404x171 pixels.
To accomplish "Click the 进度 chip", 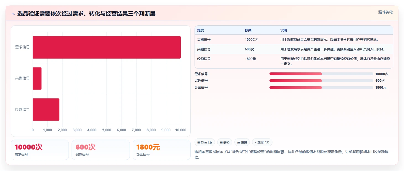I will pyautogui.click(x=242, y=142).
